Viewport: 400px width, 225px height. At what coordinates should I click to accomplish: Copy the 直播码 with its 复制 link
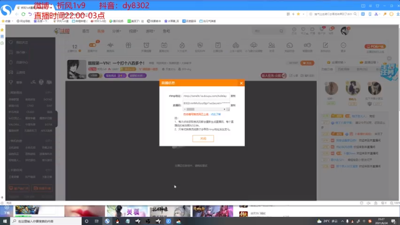click(233, 105)
